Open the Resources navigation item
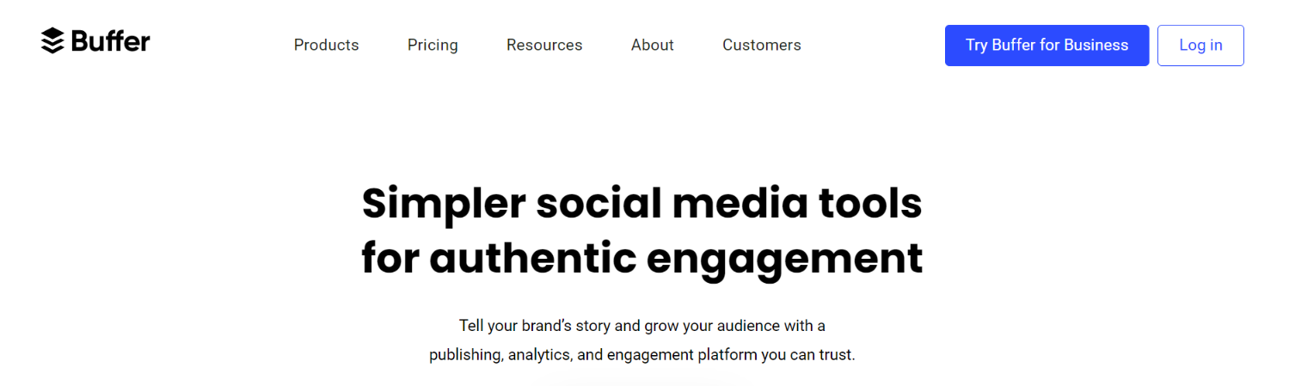This screenshot has width=1289, height=386. [x=544, y=45]
